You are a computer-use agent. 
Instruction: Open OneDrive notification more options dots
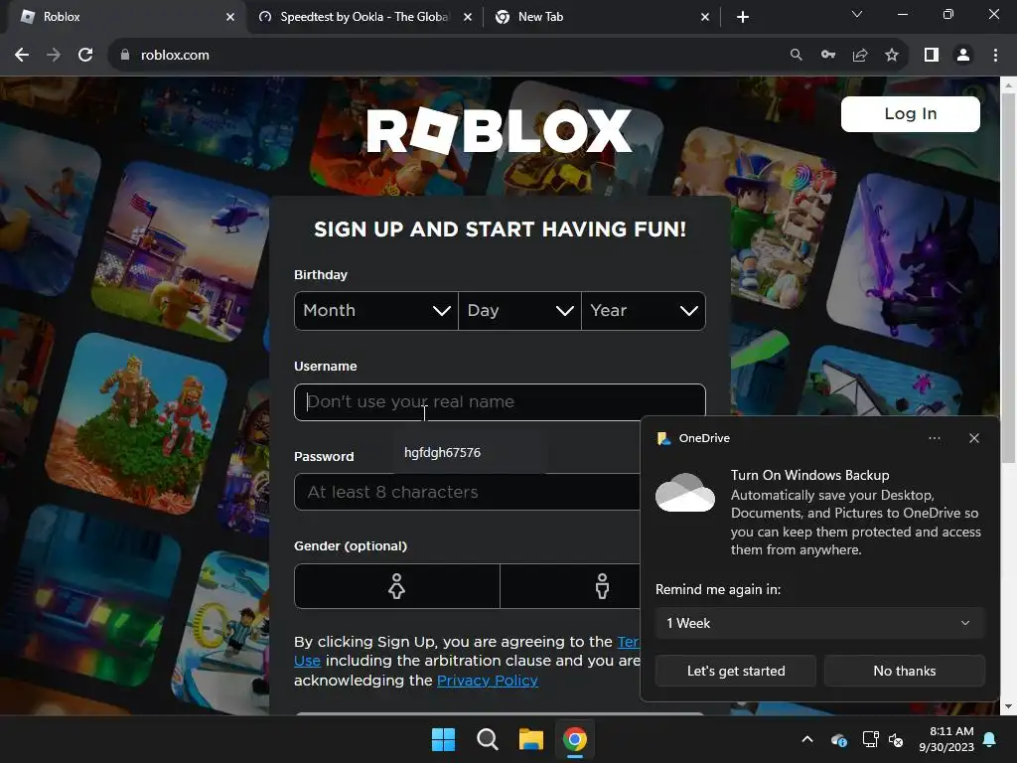pos(934,438)
